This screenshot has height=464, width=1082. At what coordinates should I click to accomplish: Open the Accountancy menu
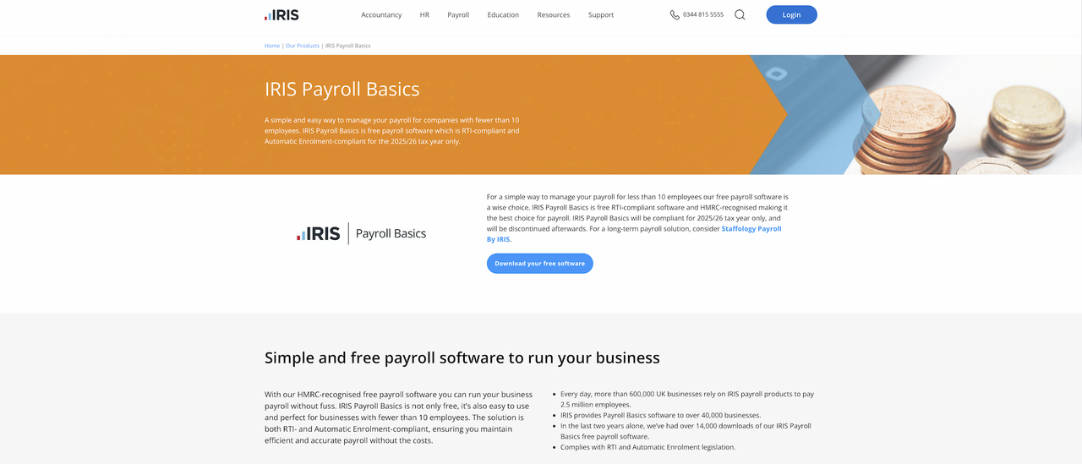click(x=381, y=15)
